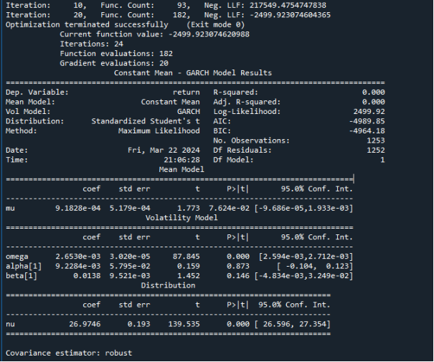Click the alpha[1] row label
The height and width of the screenshot is (362, 434).
22,265
